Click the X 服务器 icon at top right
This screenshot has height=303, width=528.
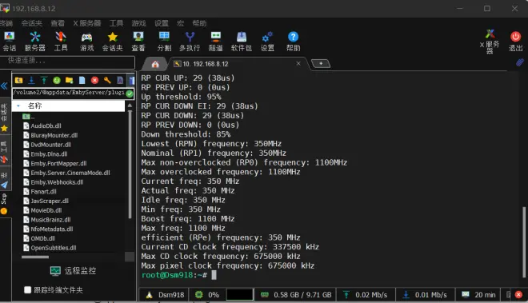(490, 41)
